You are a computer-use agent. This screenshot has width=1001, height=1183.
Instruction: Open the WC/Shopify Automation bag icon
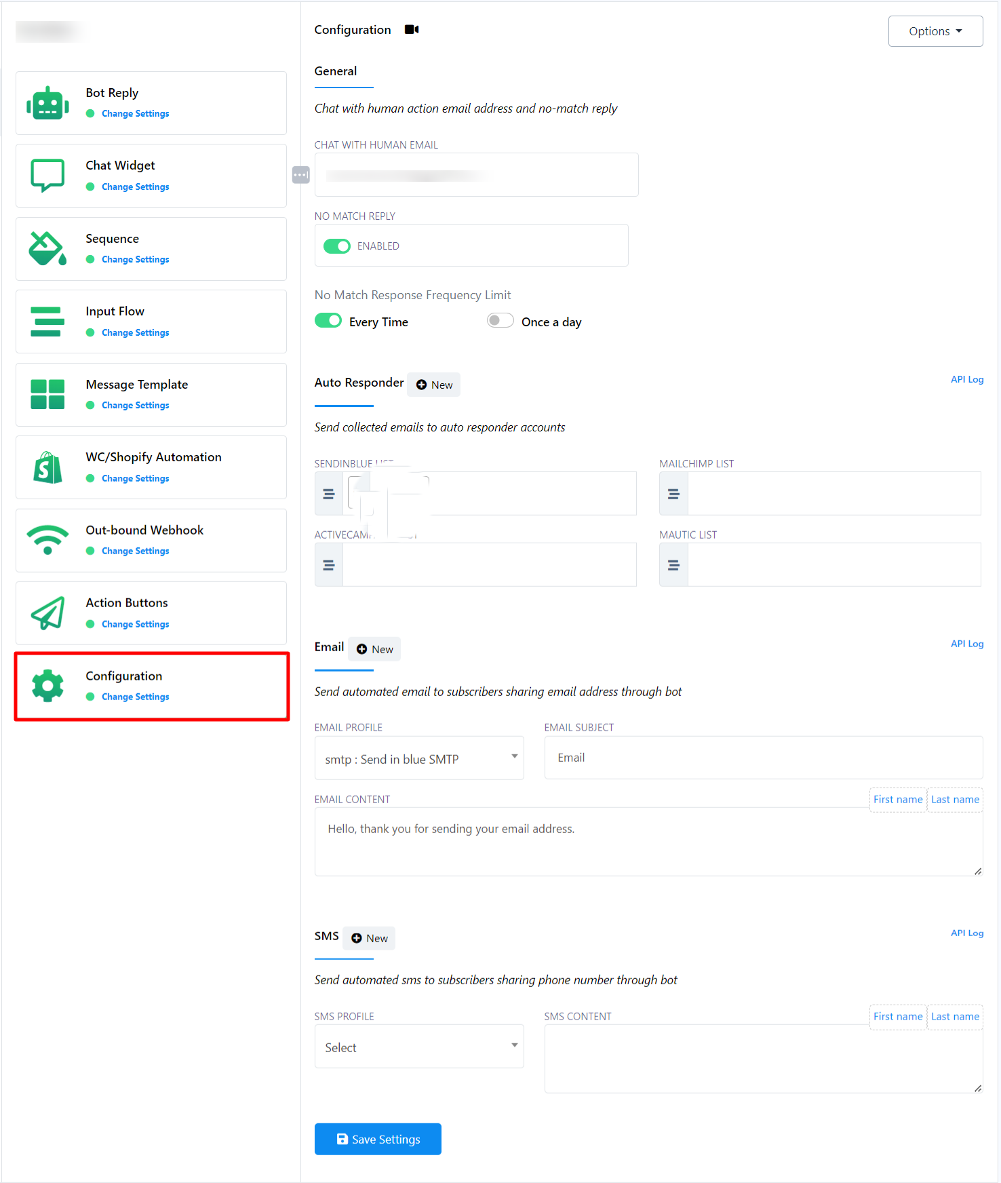click(x=47, y=467)
